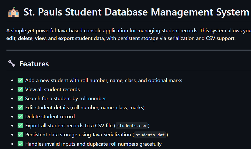Select the checkmark for "Search for a student"

tap(20, 98)
